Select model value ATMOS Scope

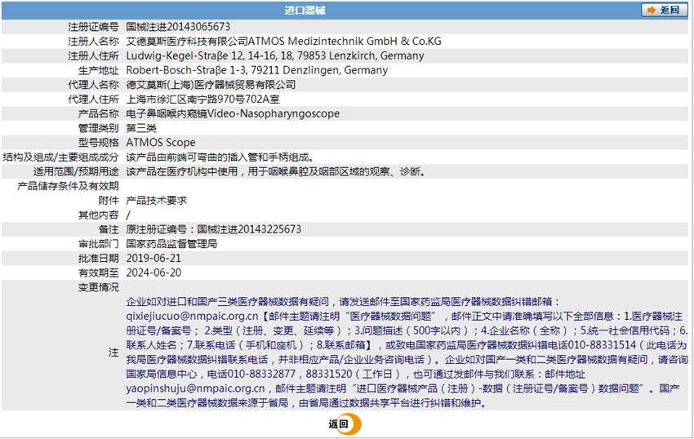point(161,143)
